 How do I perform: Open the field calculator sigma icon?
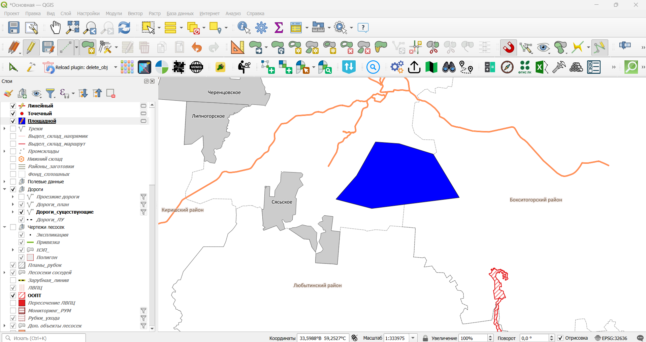pos(279,28)
